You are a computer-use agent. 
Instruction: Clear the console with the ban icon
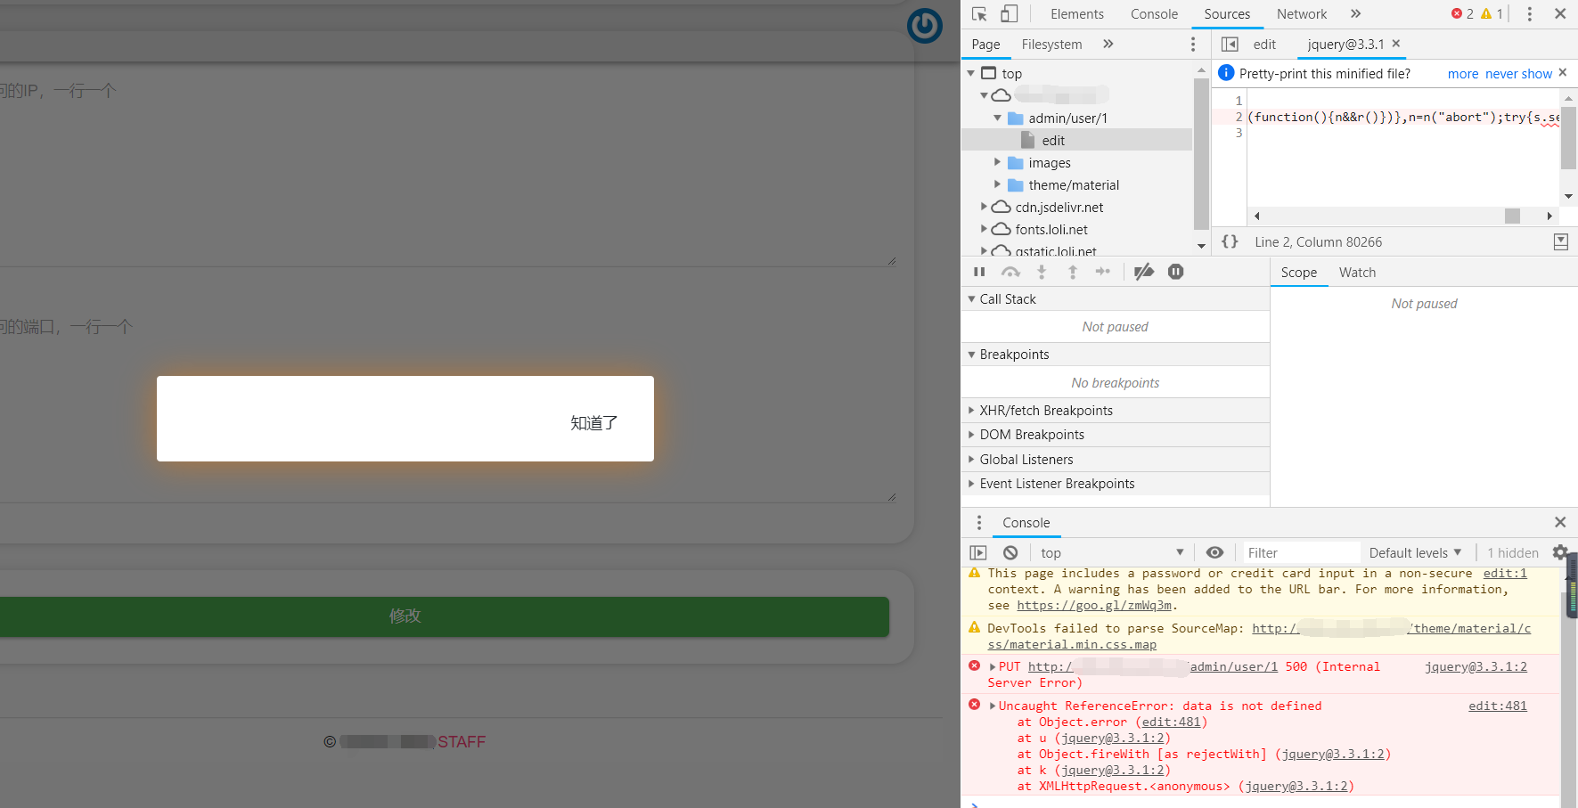click(x=1010, y=552)
